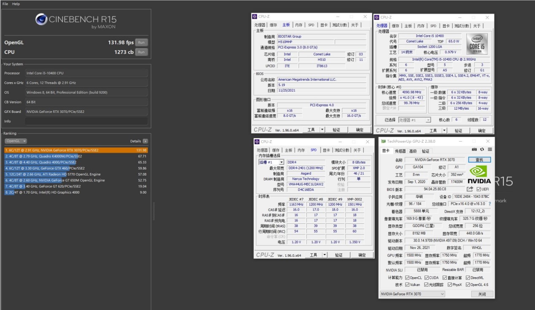
Task: Click GPU-Z refresh icon
Action: coord(483,150)
